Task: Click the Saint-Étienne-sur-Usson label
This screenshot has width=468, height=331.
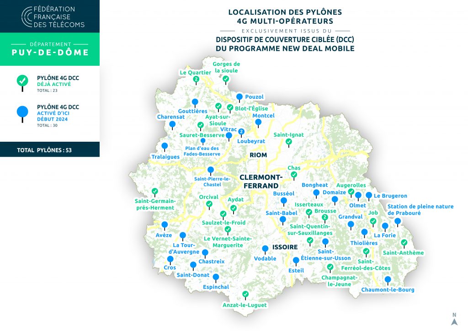Action: coord(325,255)
